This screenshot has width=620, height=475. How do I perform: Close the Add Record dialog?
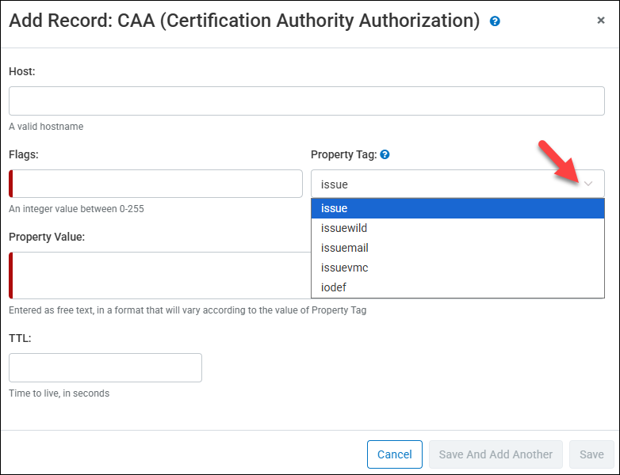601,21
